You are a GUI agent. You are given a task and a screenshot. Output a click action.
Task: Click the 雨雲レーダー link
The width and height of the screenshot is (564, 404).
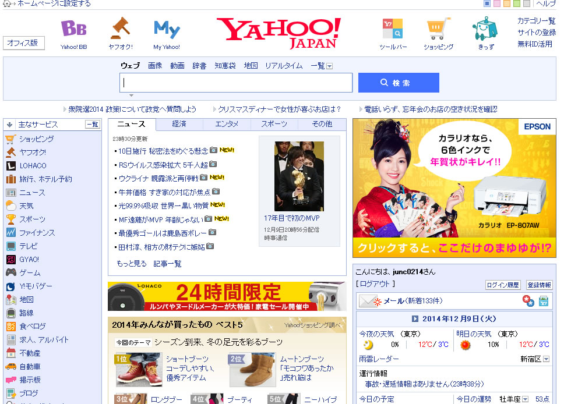pyautogui.click(x=379, y=359)
